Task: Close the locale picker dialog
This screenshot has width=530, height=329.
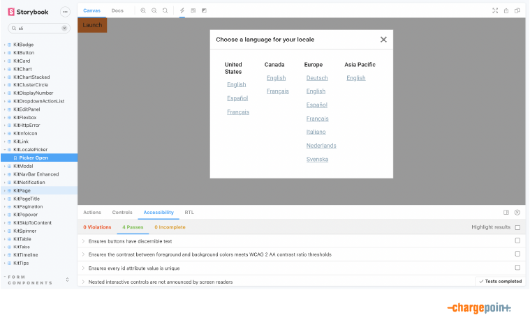Action: tap(383, 40)
